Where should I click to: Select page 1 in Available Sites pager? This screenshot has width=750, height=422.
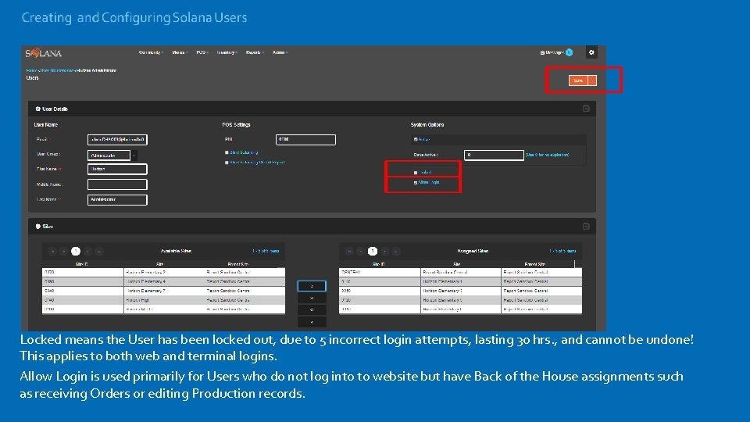tap(76, 251)
